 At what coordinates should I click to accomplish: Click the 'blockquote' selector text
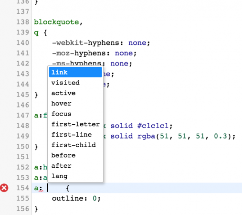point(56,22)
